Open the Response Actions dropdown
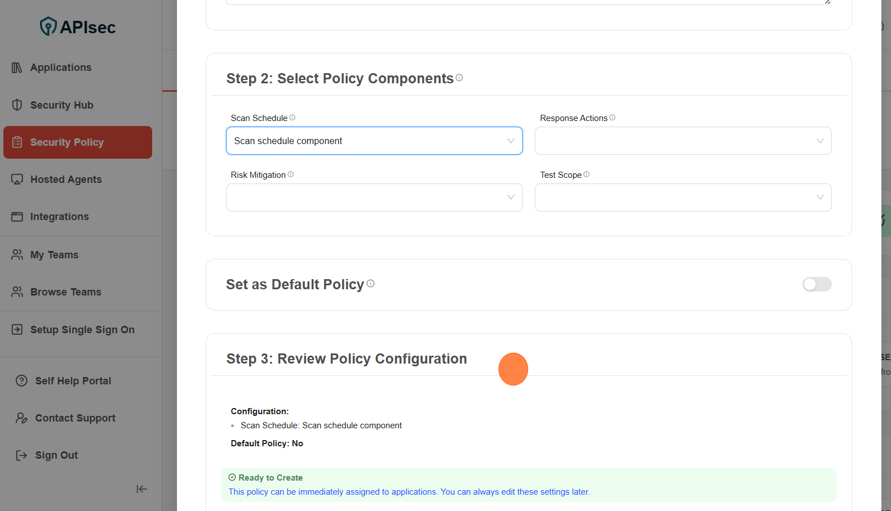Image resolution: width=891 pixels, height=511 pixels. tap(682, 141)
